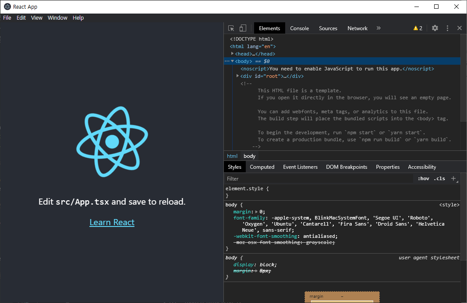Viewport: 467px width, 303px height.
Task: Click the display property in user agent rule
Action: coord(243,265)
